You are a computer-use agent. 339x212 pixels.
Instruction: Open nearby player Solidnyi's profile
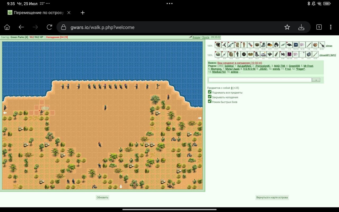tap(229, 66)
